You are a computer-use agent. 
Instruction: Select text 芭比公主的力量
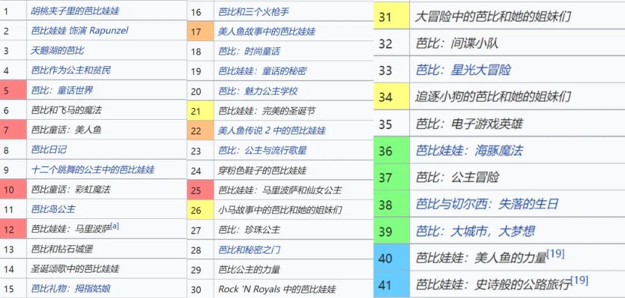pos(249,270)
